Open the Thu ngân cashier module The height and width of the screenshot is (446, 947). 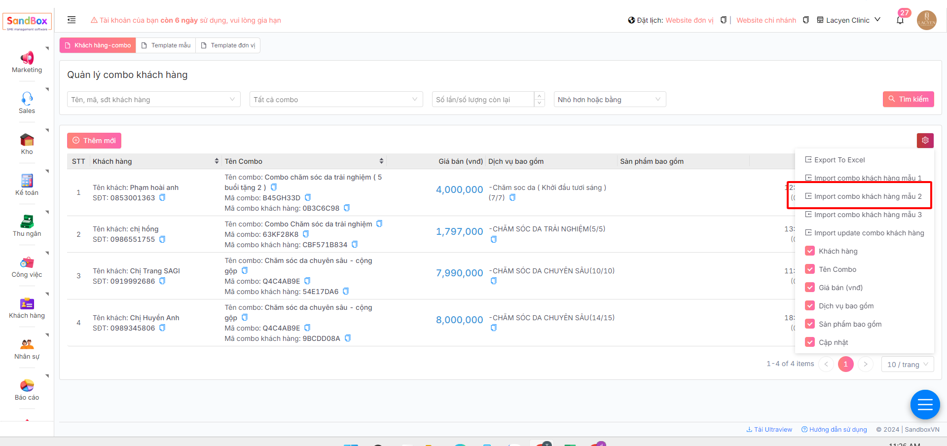tap(27, 226)
